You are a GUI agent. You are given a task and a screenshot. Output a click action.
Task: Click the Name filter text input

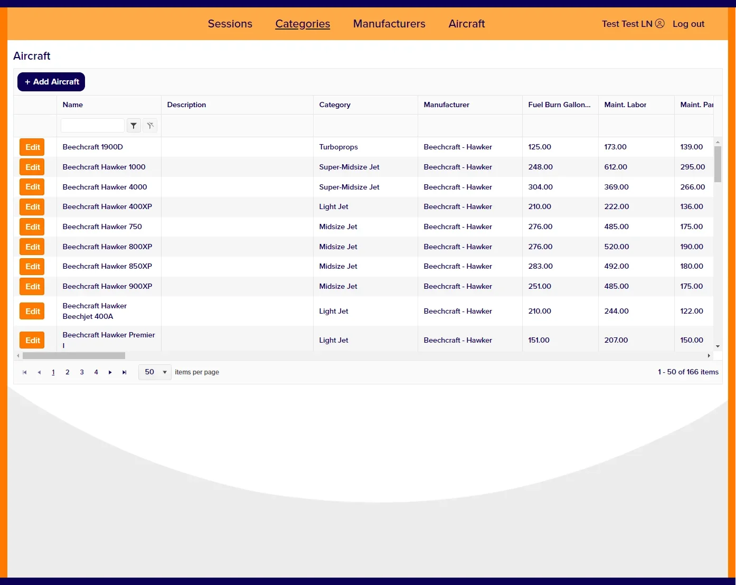pos(92,126)
